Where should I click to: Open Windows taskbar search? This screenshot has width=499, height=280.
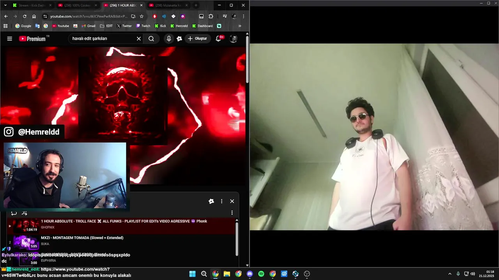click(204, 274)
